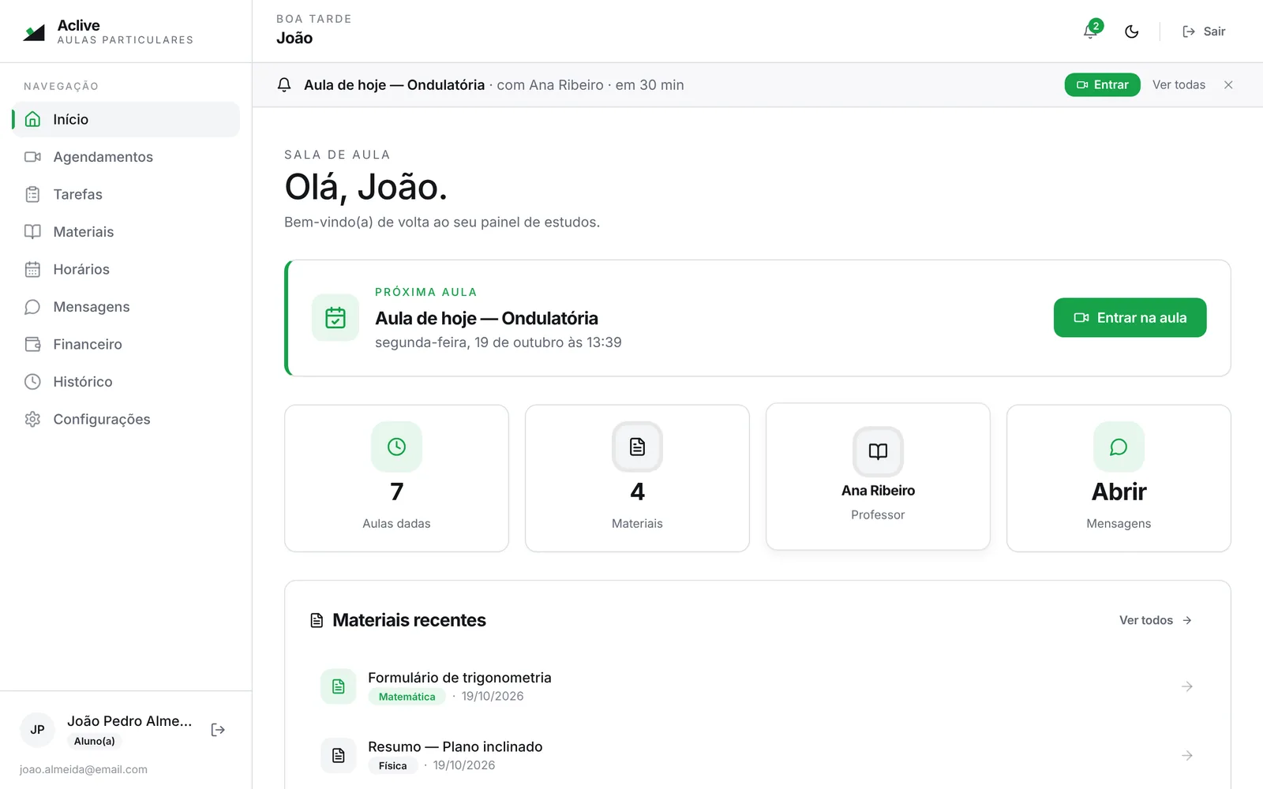Click arrow on Formulário de trigonometria row
The image size is (1263, 789).
coord(1187,686)
